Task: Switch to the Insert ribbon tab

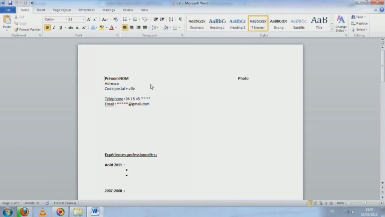Action: 41,10
